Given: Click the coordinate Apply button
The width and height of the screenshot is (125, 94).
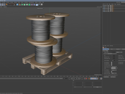Looking at the screenshot, I should (x=97, y=87).
